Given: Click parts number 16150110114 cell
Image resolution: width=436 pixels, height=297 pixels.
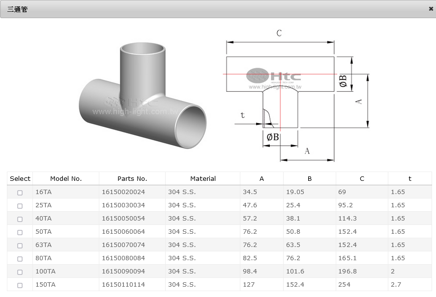Looking at the screenshot, I should click(123, 285).
